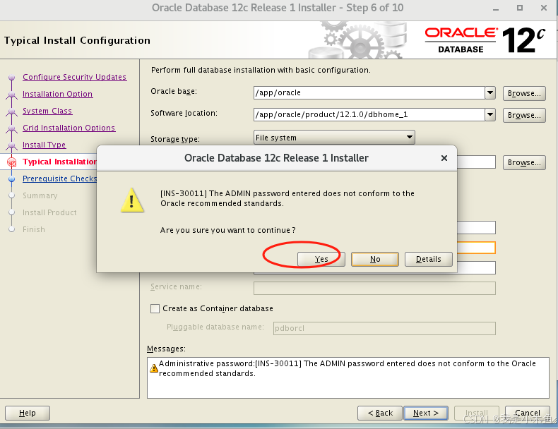Open Details for the INS-30011 warning
558x429 pixels.
[x=429, y=259]
